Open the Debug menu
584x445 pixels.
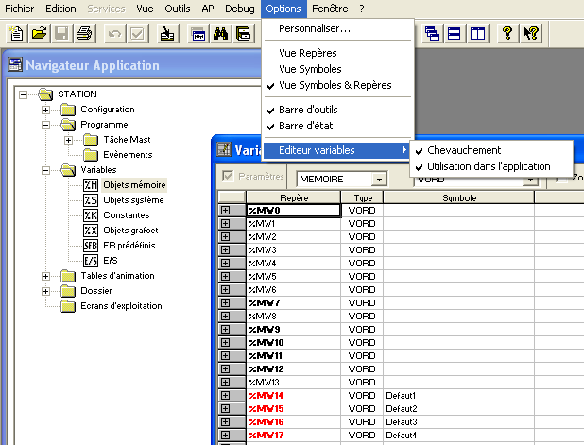(239, 9)
